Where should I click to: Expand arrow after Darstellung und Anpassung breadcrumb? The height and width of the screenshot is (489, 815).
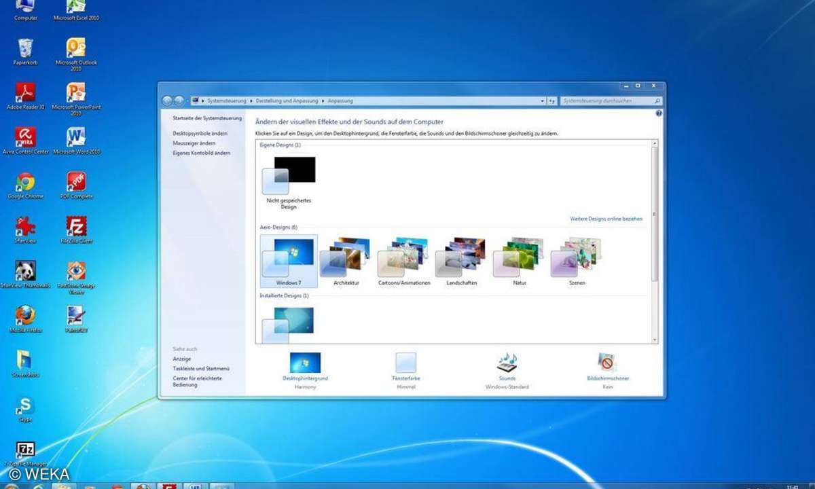point(323,101)
